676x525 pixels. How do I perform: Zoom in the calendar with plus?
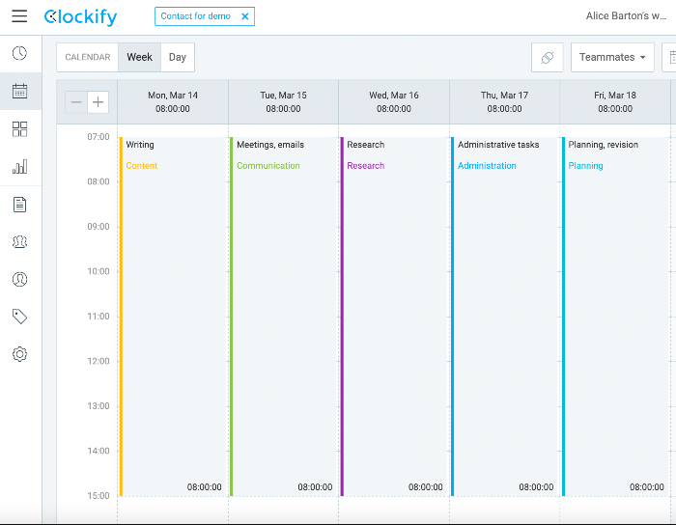tap(98, 102)
